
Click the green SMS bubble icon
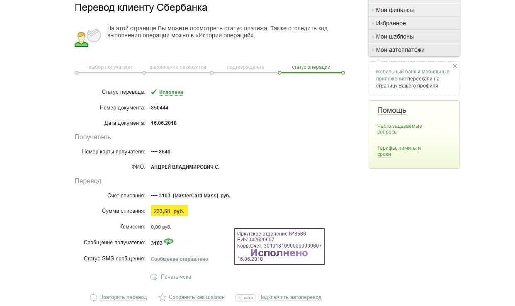(x=168, y=241)
